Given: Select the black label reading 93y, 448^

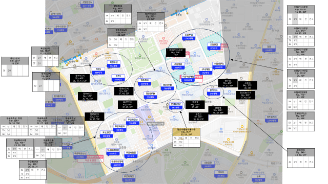Looking at the screenshot, I should coord(124,91).
